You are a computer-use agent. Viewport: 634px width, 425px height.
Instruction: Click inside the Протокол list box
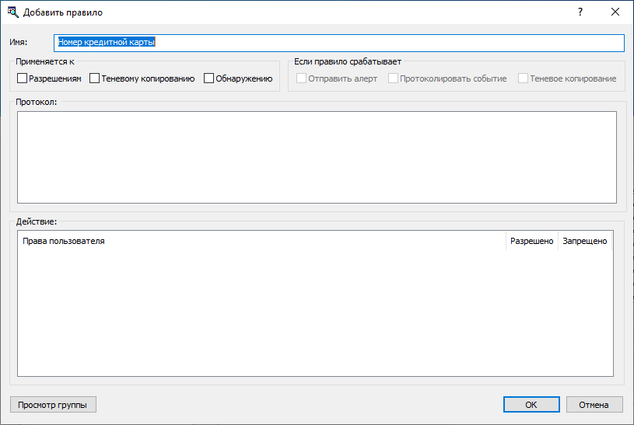pos(317,157)
